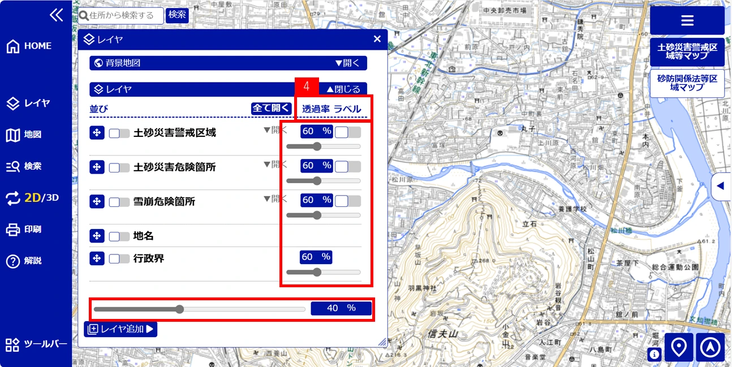The height and width of the screenshot is (367, 732).
Task: Click move handle for 地名 layer
Action: [x=97, y=236]
